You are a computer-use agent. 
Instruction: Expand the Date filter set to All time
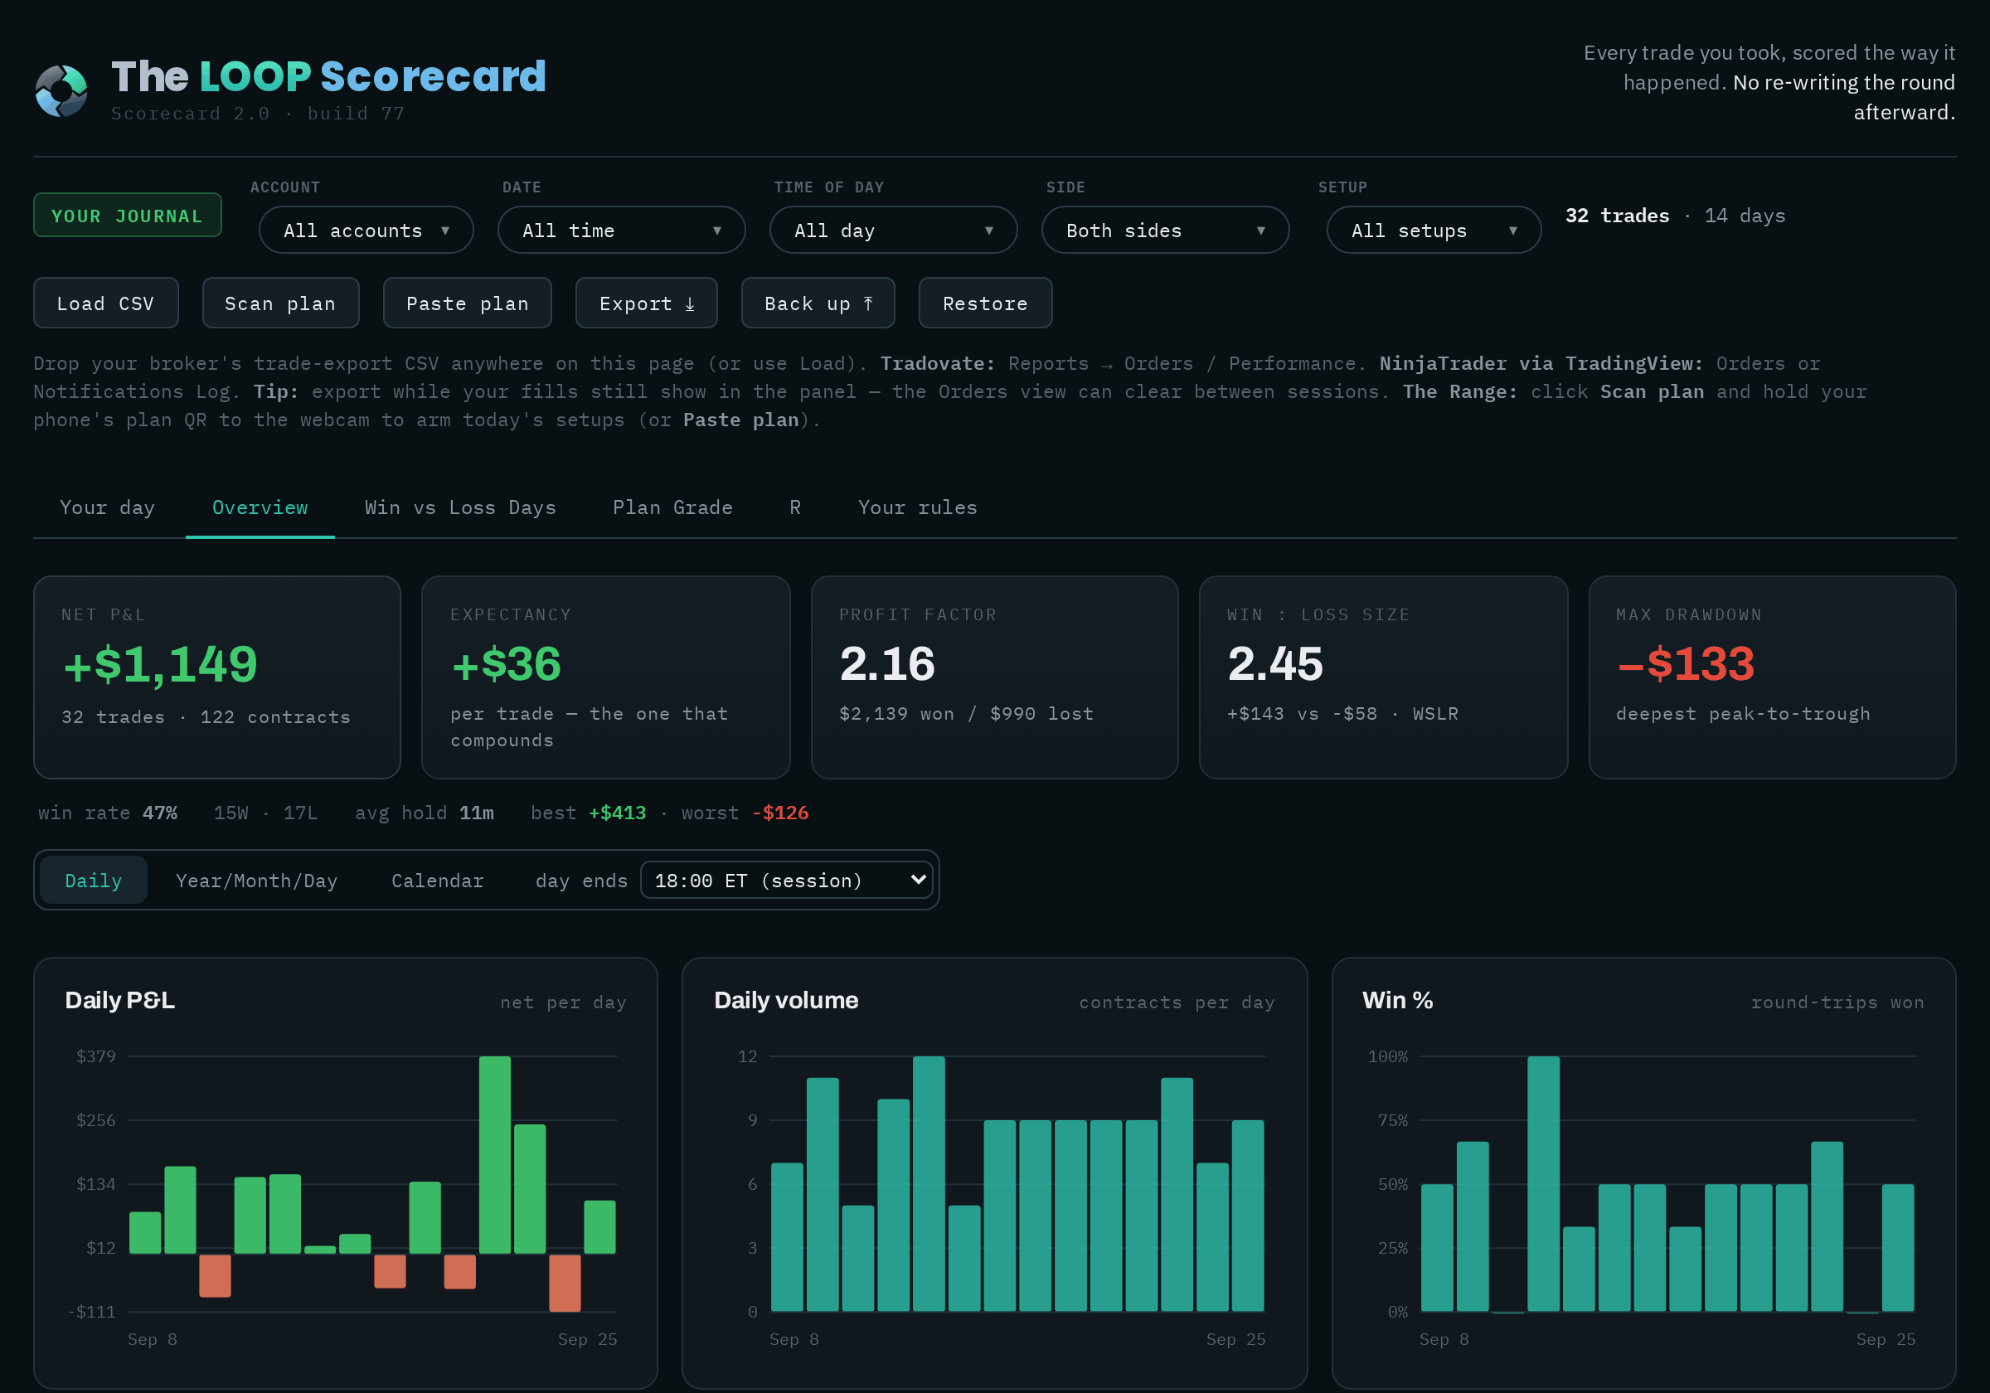[x=621, y=230]
